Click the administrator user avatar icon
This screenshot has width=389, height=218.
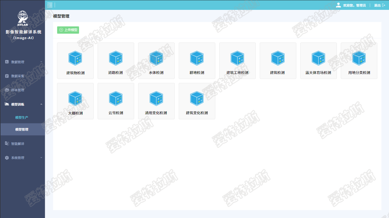[x=338, y=5]
